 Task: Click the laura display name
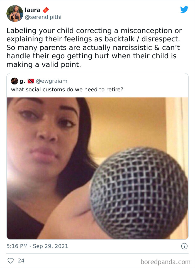point(32,10)
